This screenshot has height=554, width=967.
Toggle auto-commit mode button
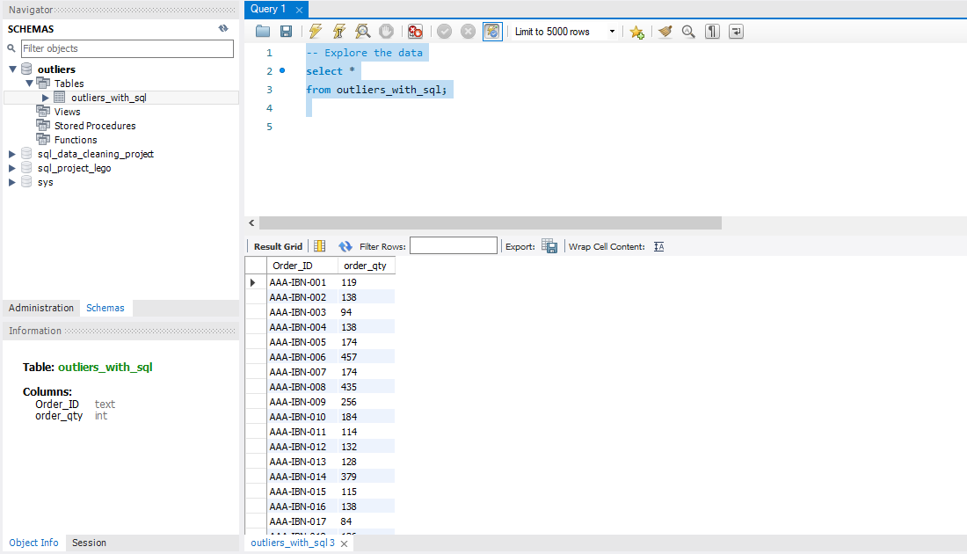pyautogui.click(x=492, y=32)
